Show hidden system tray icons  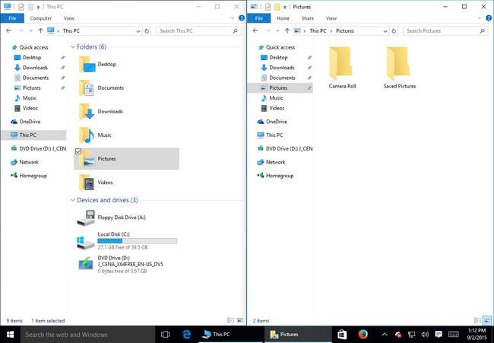385,335
